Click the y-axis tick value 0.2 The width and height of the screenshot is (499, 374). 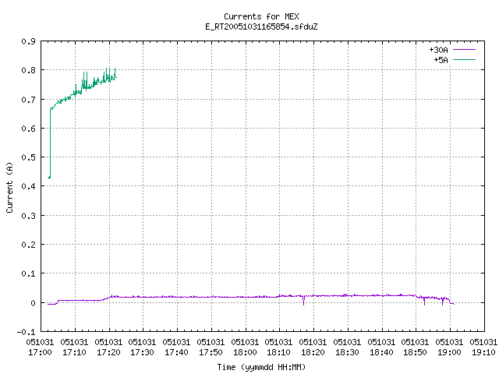click(29, 245)
